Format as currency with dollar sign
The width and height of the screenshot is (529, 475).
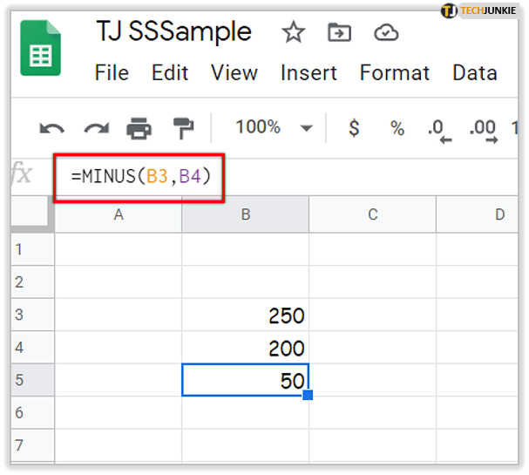354,128
